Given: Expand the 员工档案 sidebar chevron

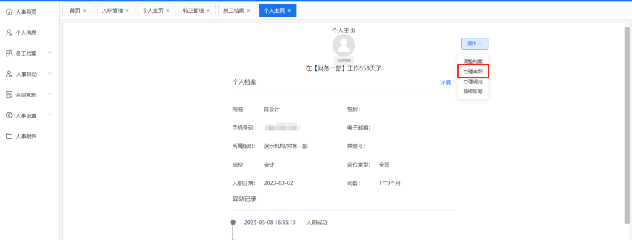Looking at the screenshot, I should pos(50,53).
